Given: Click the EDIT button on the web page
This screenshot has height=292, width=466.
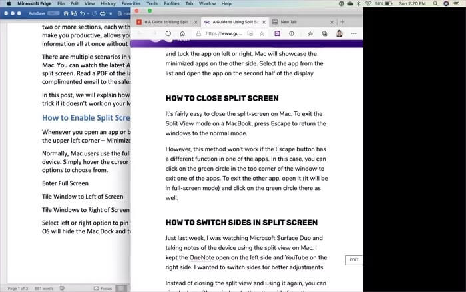Looking at the screenshot, I should 353,260.
